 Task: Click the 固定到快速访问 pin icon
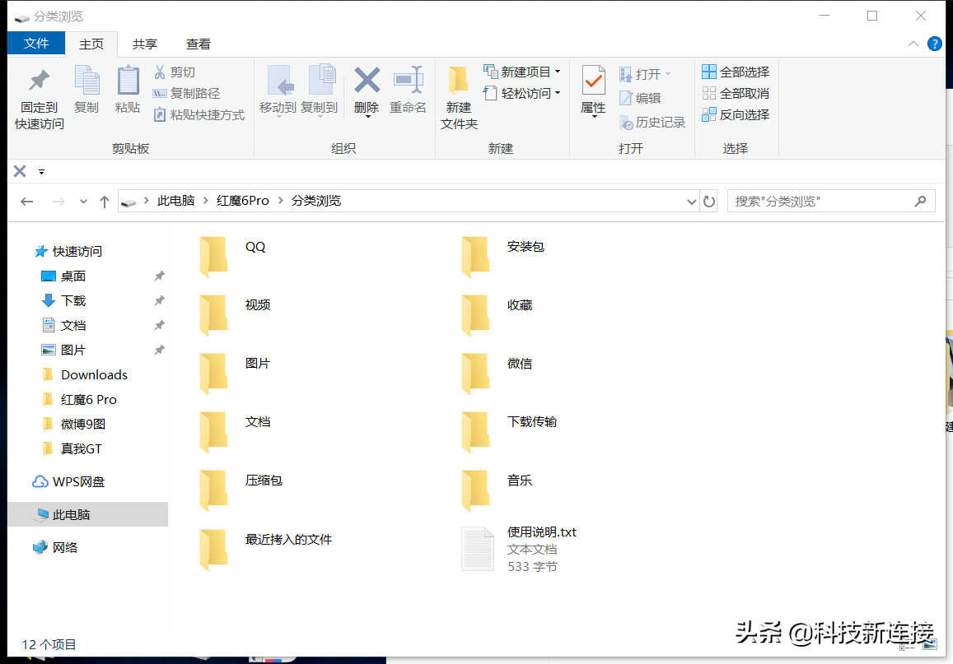pos(39,81)
